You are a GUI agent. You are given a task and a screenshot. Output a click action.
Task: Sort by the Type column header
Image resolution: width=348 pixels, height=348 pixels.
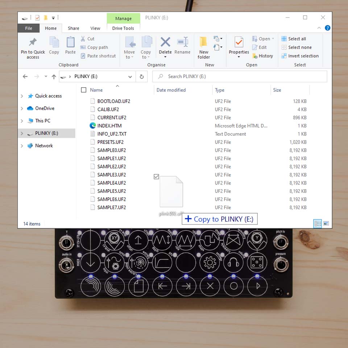220,90
